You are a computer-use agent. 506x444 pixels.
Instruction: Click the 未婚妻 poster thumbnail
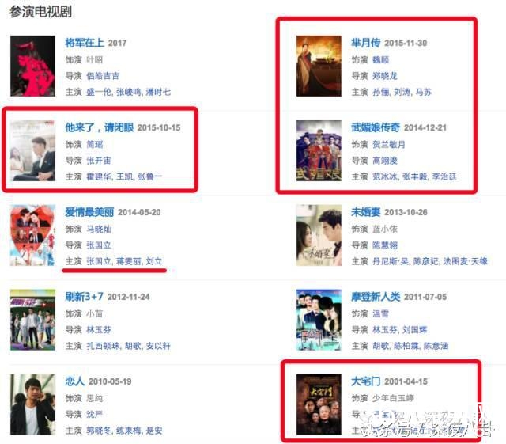(319, 235)
